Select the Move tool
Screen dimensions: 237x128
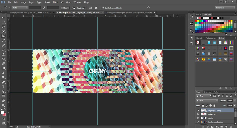(x=3, y=18)
